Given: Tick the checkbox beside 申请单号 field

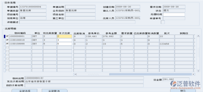Looking at the screenshot, I should 163,22.
